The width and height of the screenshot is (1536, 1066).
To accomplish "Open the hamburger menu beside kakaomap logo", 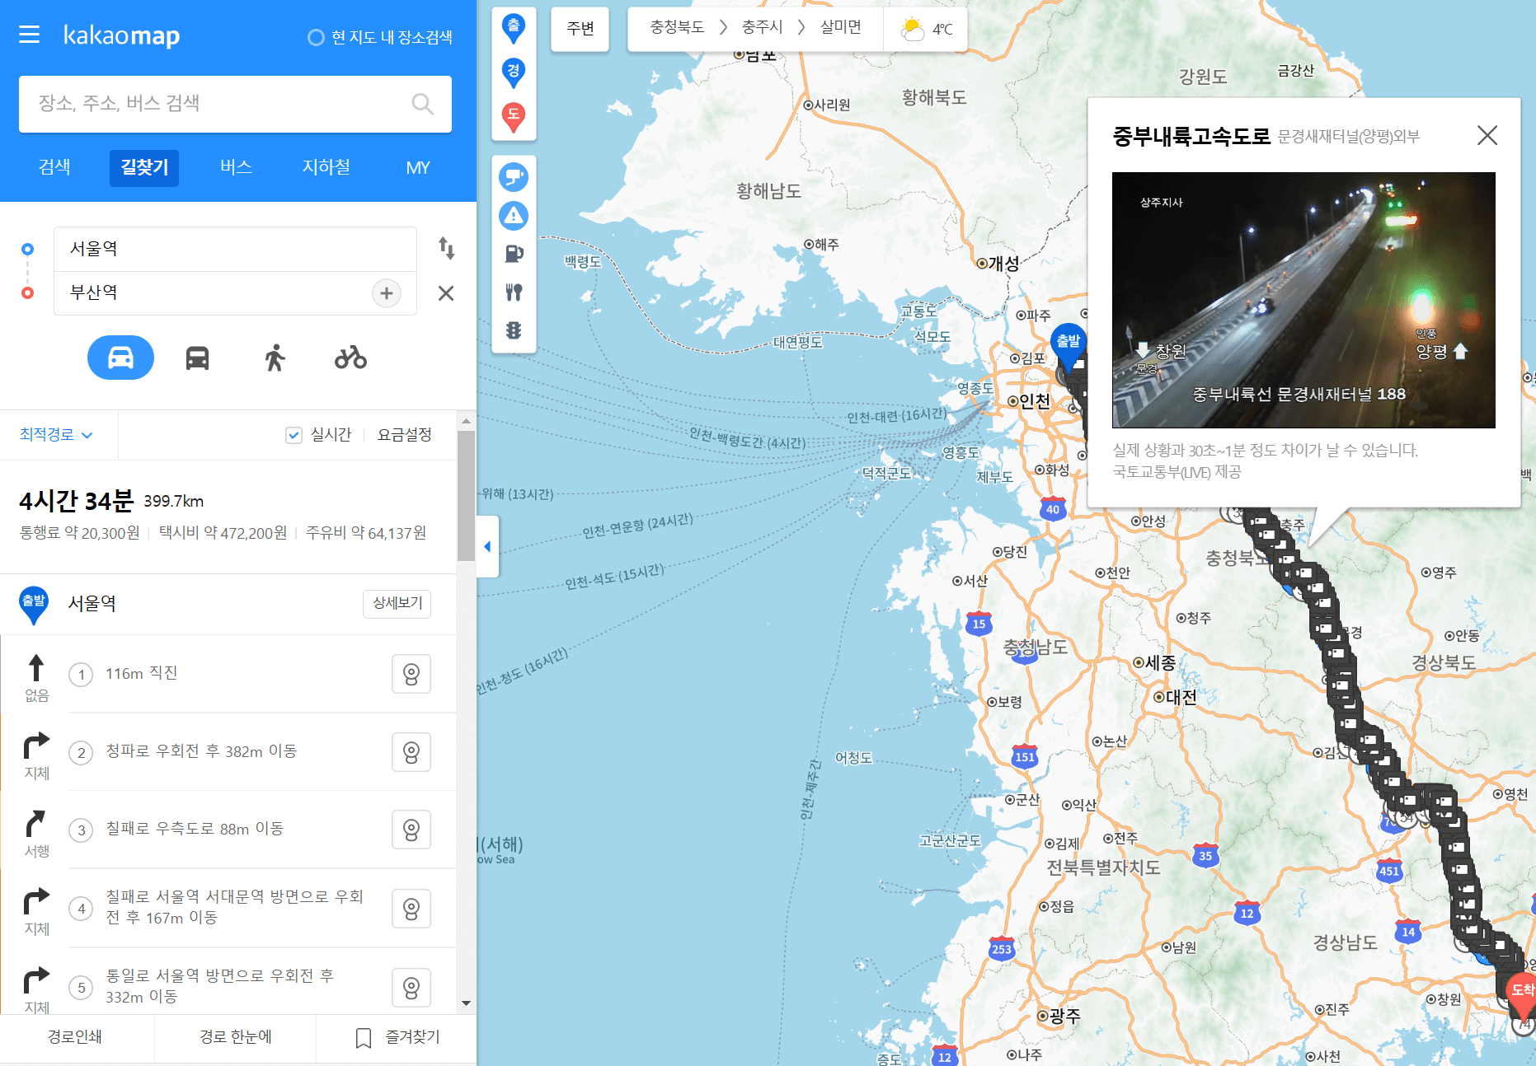I will click(x=29, y=35).
